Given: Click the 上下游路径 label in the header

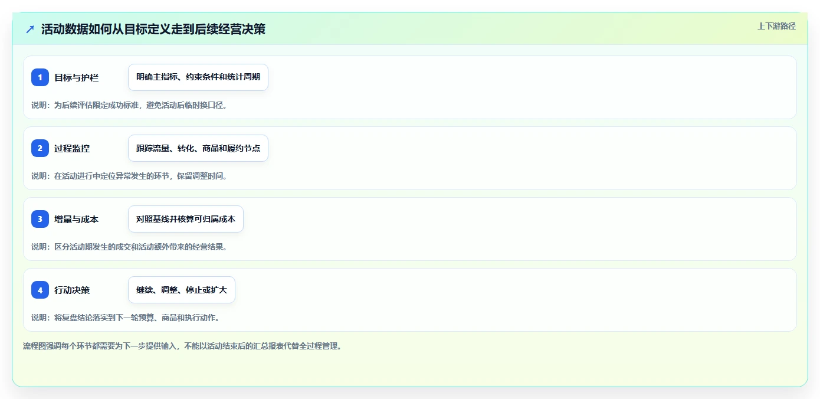Looking at the screenshot, I should click(776, 26).
